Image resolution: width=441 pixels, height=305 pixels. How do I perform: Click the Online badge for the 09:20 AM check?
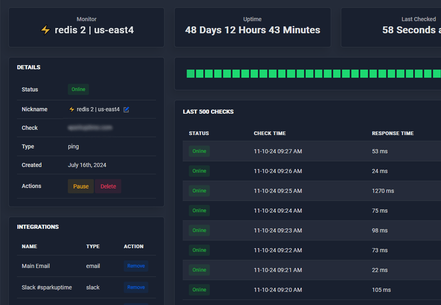coord(199,290)
